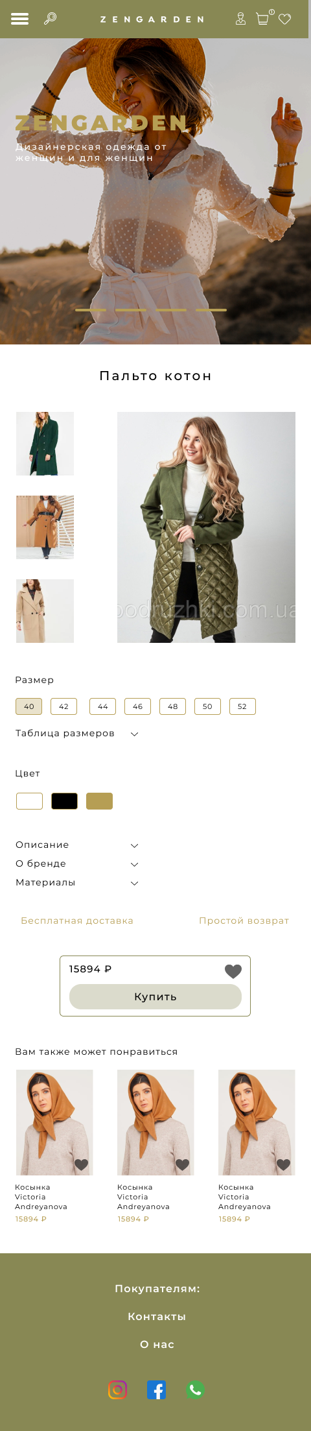
Task: Open Instagram icon in footer
Action: pos(117,1389)
